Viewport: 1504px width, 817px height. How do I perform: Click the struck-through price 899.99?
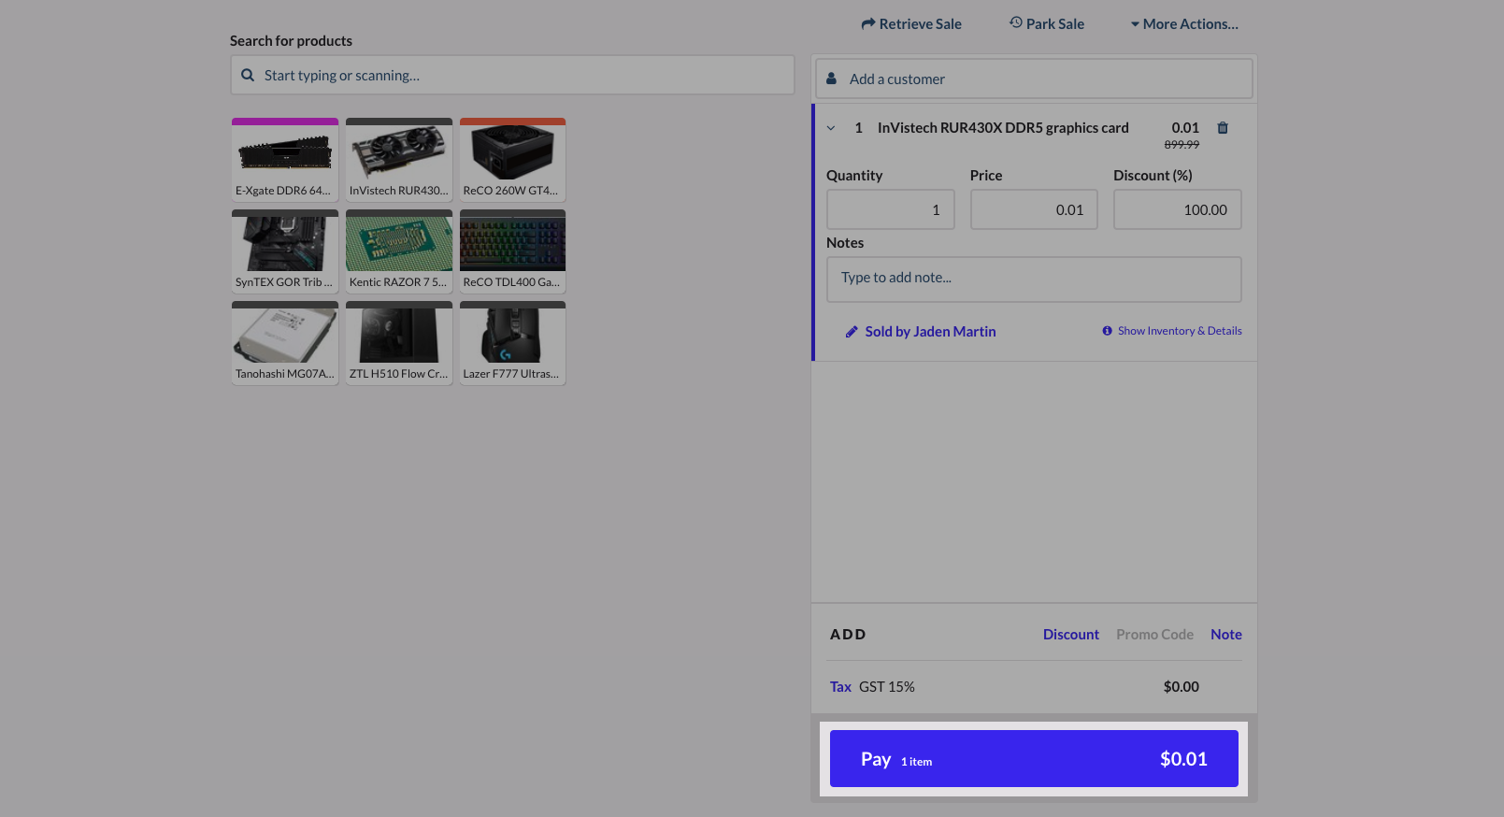coord(1182,145)
